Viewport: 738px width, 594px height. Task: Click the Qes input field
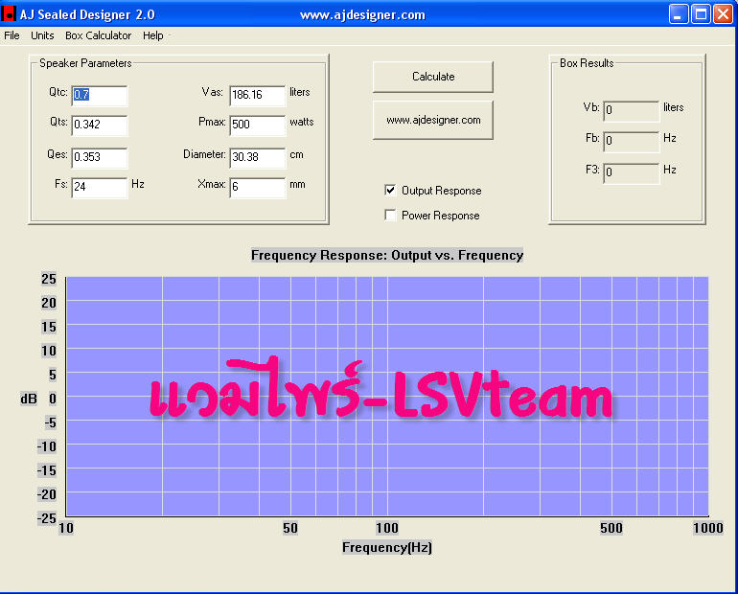tap(100, 157)
